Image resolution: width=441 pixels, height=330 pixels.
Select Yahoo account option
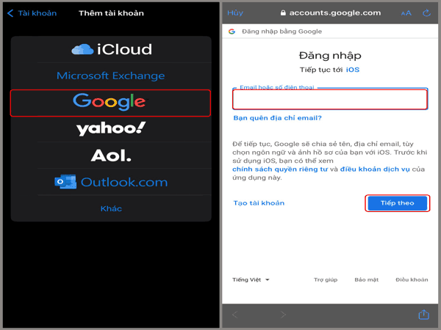(111, 129)
